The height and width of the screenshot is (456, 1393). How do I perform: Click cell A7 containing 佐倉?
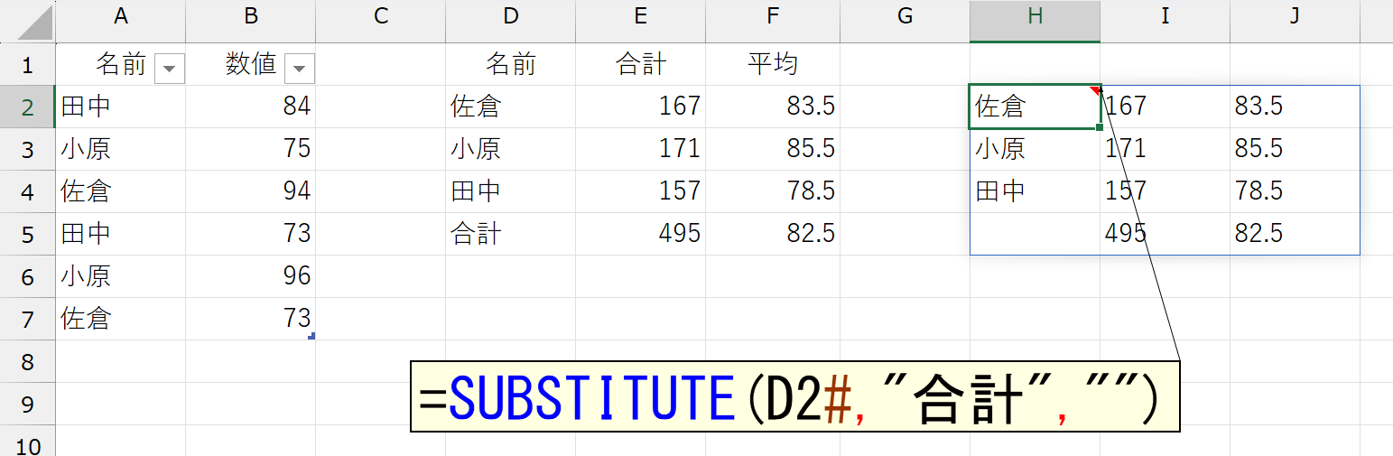pyautogui.click(x=121, y=319)
